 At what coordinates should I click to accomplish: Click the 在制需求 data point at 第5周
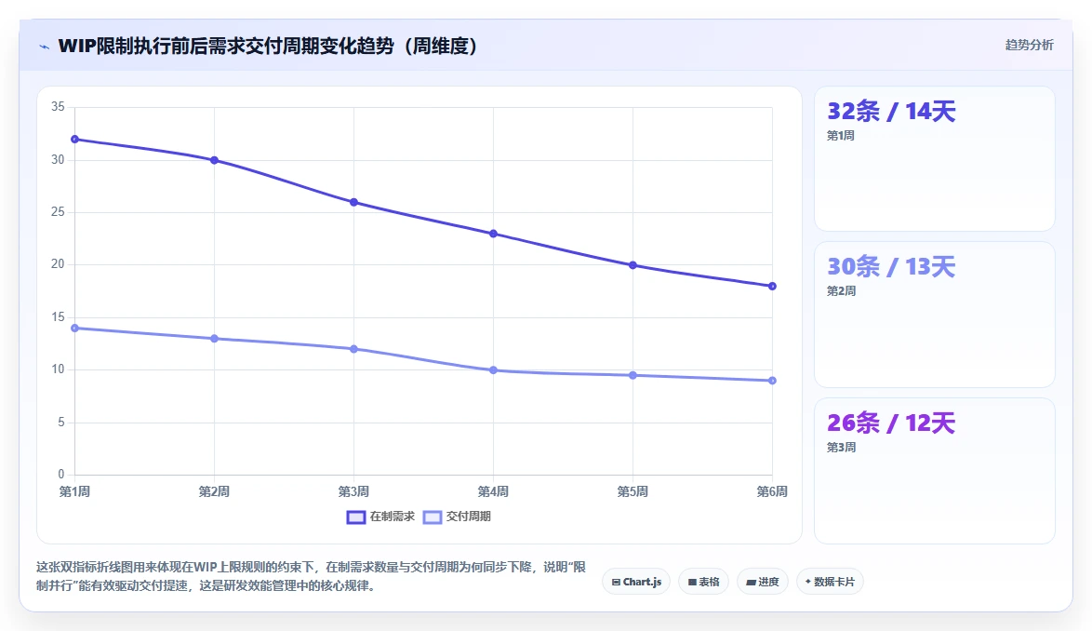633,265
